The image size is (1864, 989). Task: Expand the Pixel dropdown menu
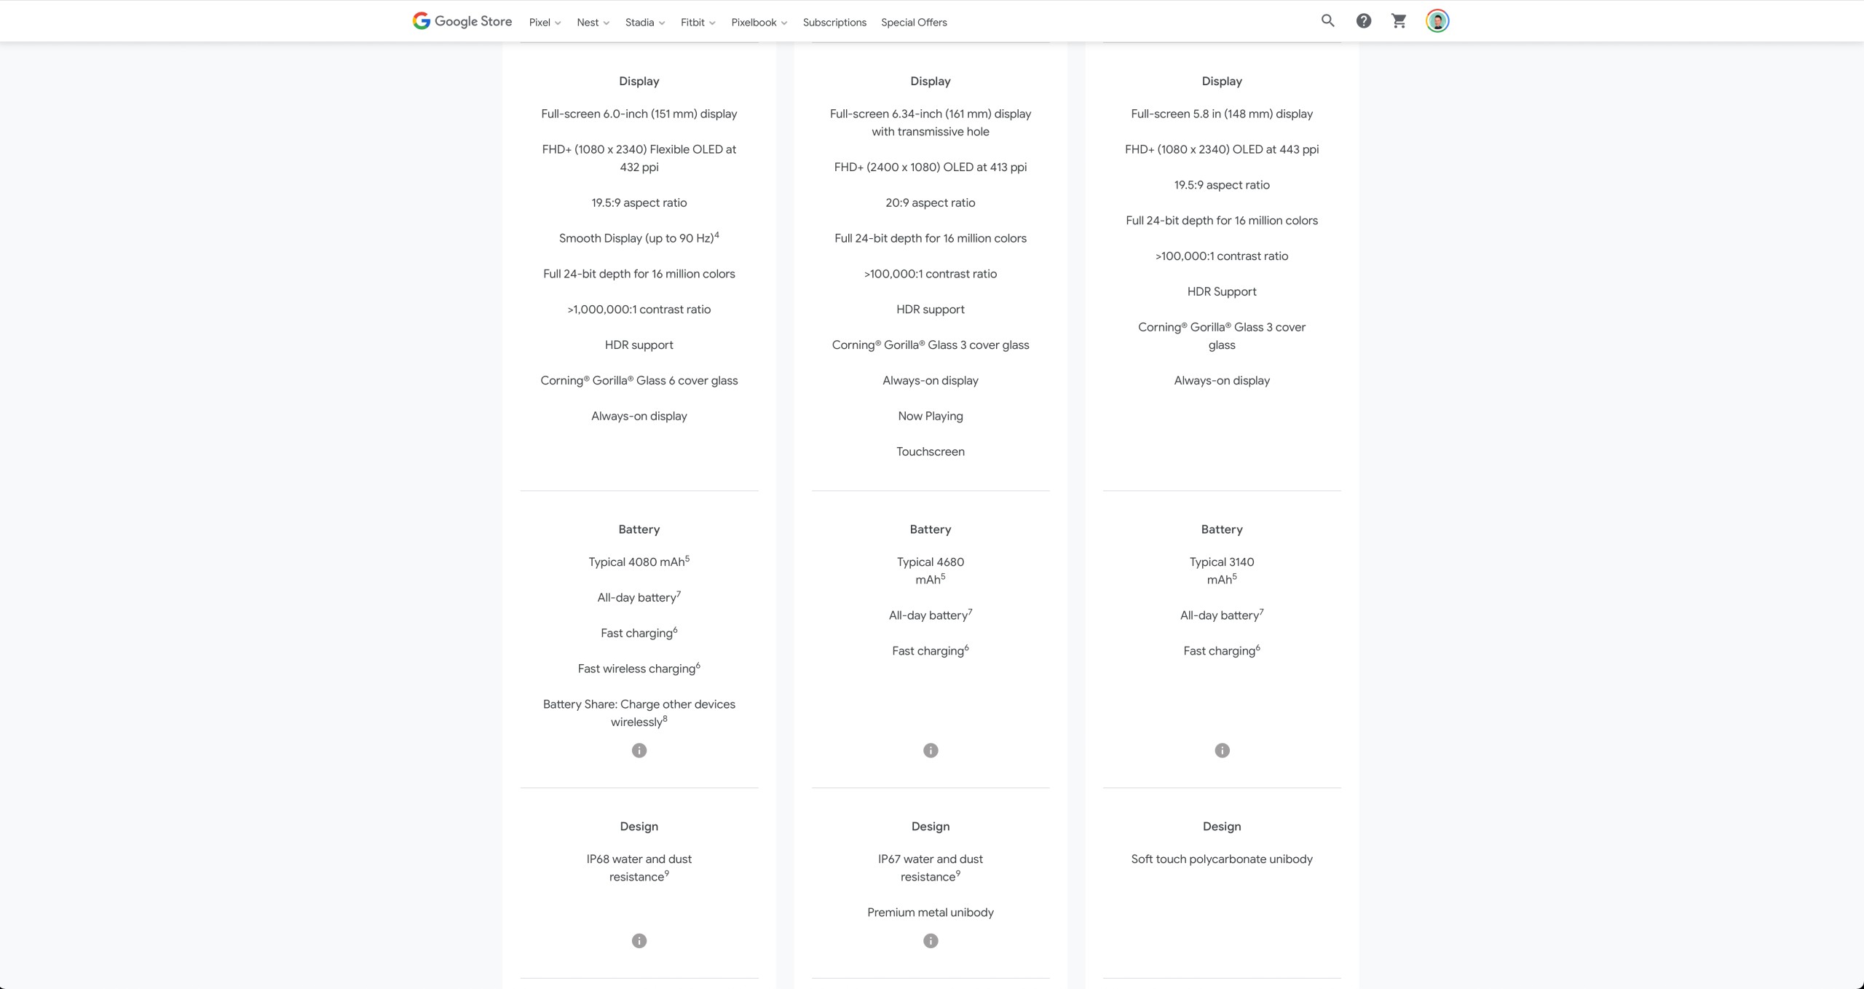544,21
